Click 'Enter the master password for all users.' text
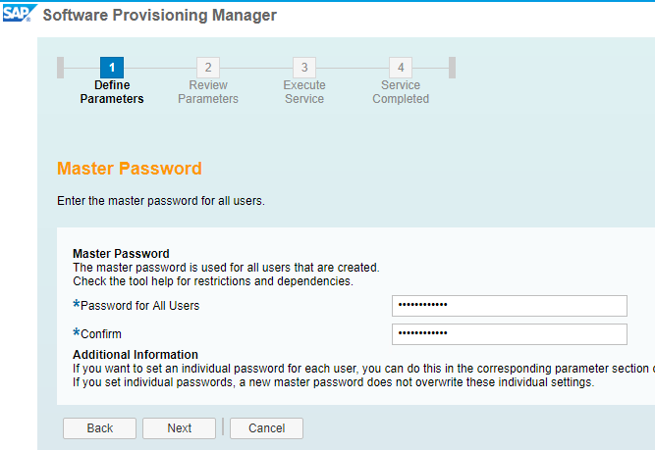The height and width of the screenshot is (450, 655). click(161, 201)
